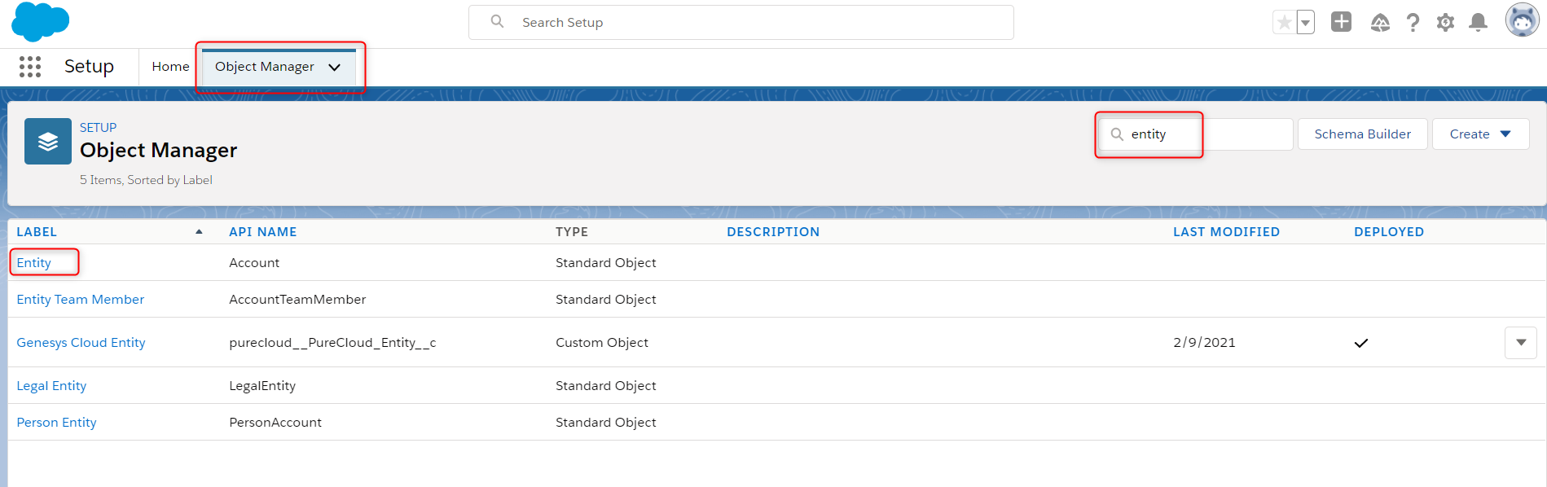Open the Create dropdown button
The image size is (1547, 487).
pyautogui.click(x=1480, y=134)
